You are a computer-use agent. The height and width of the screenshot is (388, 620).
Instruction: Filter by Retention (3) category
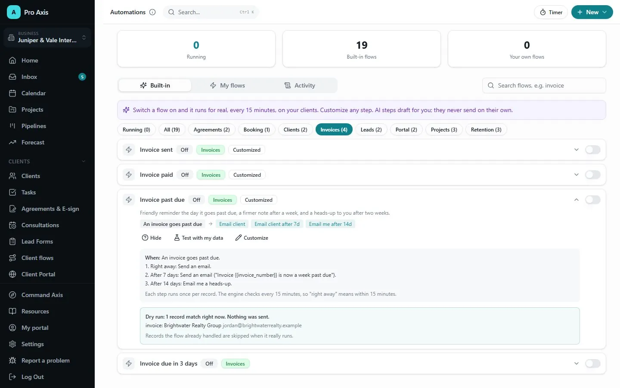[x=486, y=130]
